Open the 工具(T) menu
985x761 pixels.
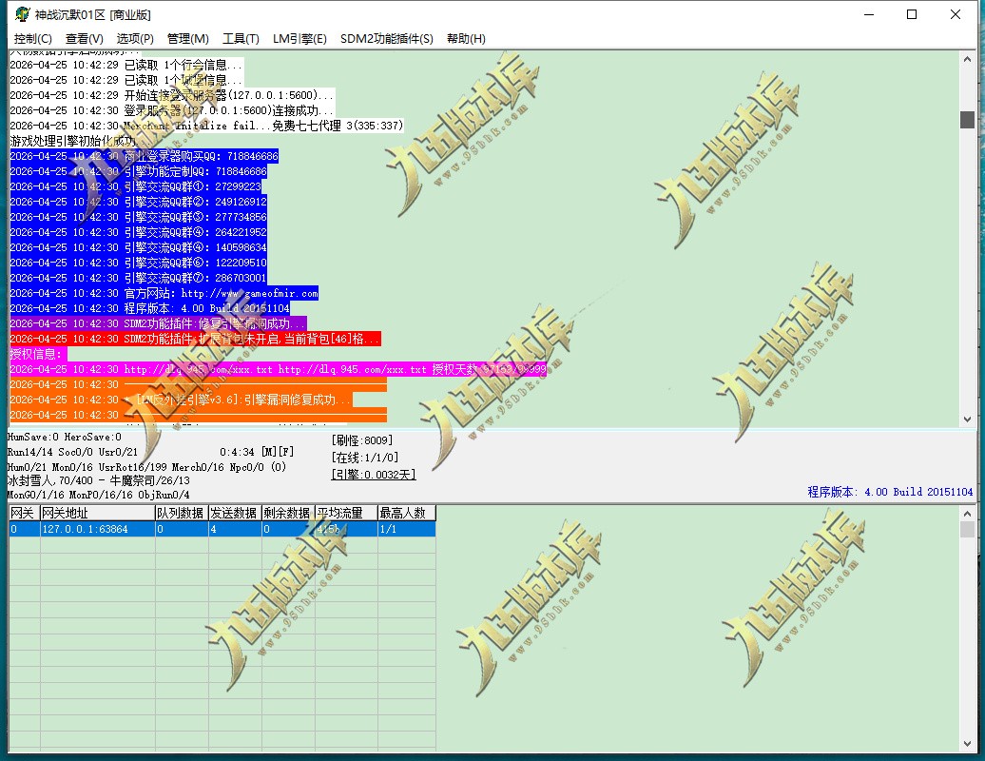click(241, 39)
